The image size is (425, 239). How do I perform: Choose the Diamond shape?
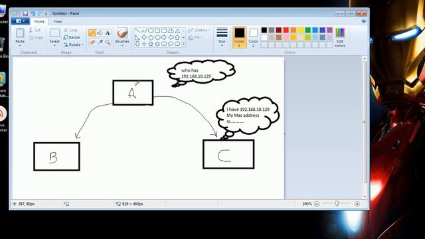point(144,37)
